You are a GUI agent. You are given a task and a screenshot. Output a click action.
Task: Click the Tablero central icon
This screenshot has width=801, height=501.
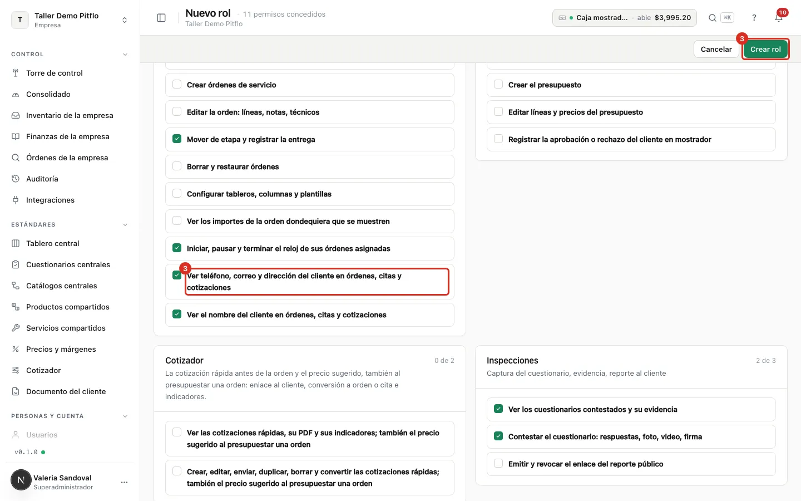click(x=16, y=243)
